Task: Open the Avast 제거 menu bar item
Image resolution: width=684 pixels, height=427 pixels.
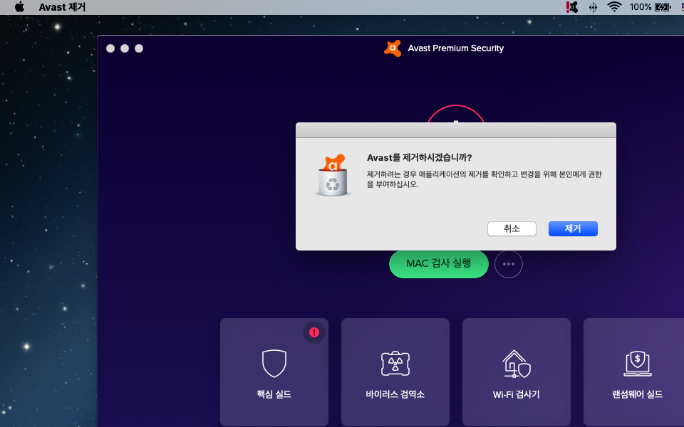Action: tap(62, 7)
